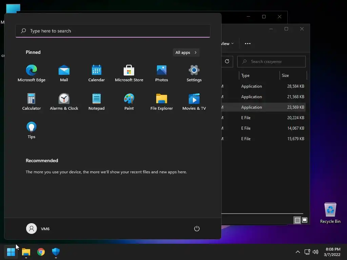Screen dimensions: 347x260
Task: Show hidden system tray icons
Action: 298,252
